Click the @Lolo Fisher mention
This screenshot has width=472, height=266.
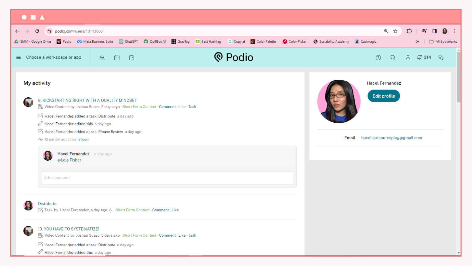(x=69, y=160)
